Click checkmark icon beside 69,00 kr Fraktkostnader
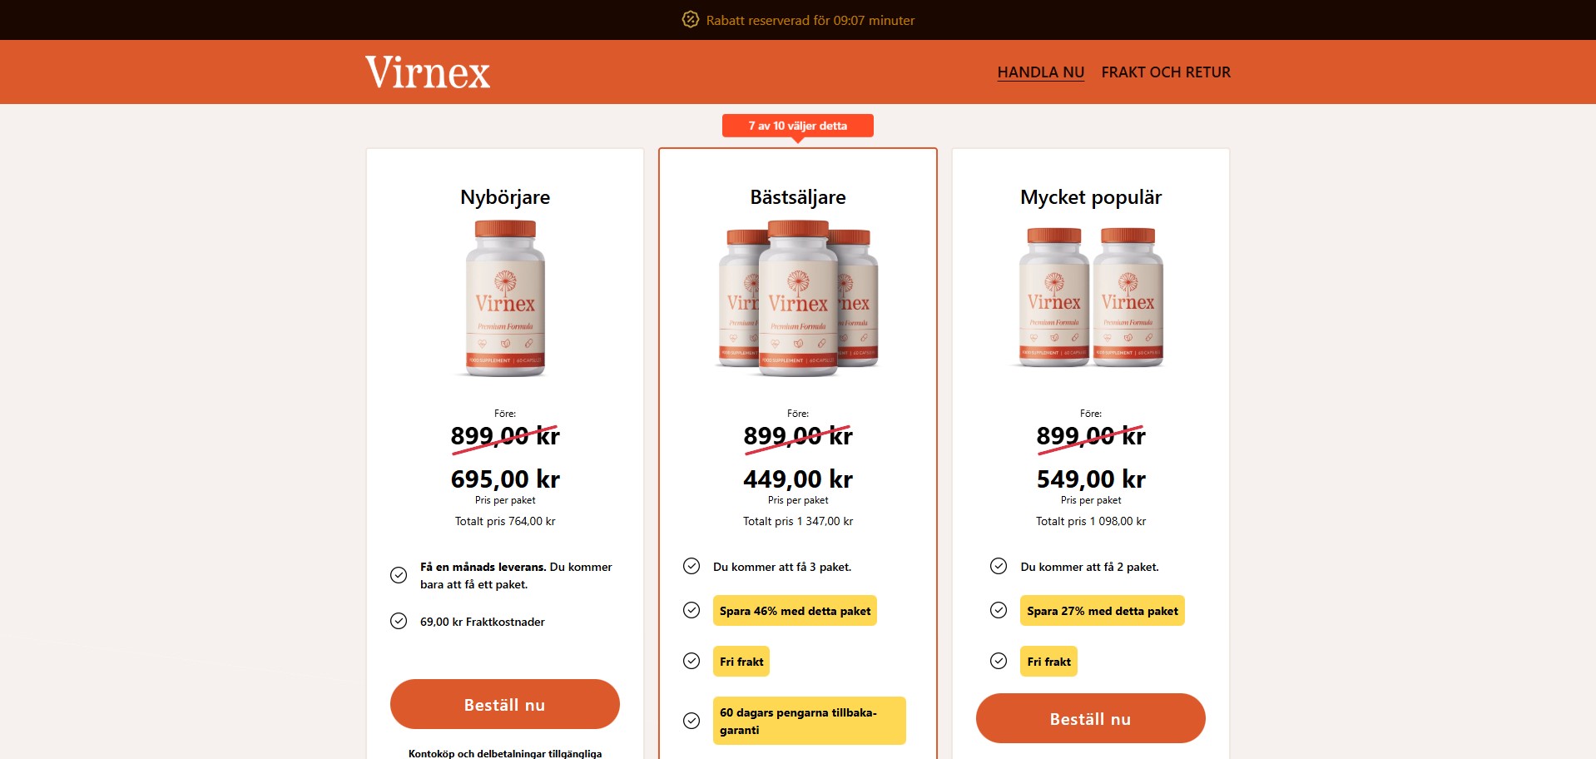 (399, 621)
